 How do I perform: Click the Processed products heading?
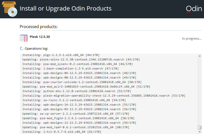39,27
